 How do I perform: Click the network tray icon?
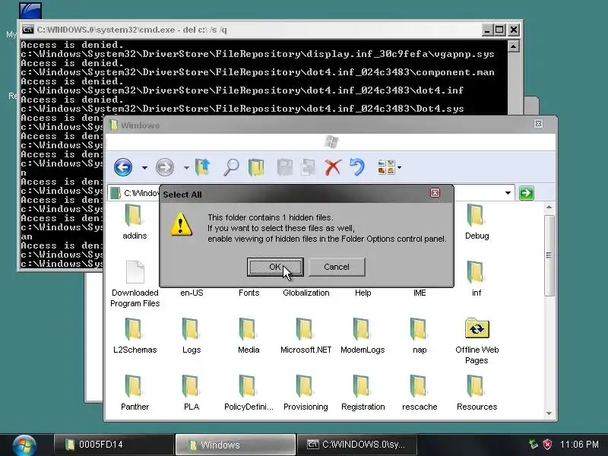coord(534,444)
